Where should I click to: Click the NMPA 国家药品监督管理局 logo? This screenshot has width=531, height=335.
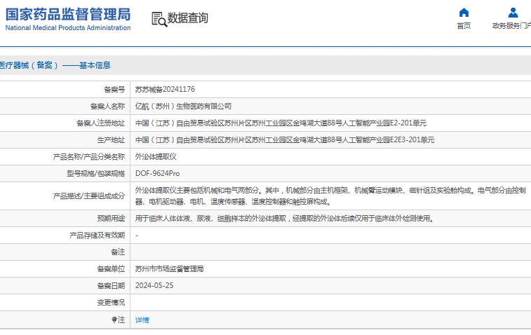coord(68,20)
